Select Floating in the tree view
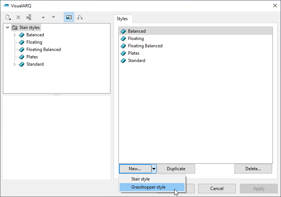Image resolution: width=281 pixels, height=197 pixels. point(34,42)
